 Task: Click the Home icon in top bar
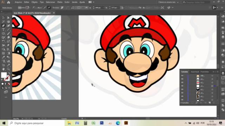pyautogui.click(x=8, y=2)
